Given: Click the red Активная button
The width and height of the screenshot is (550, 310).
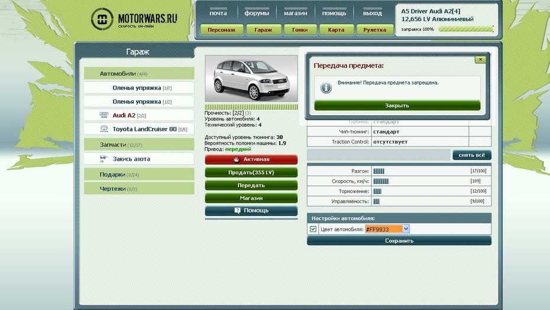Looking at the screenshot, I should (251, 159).
